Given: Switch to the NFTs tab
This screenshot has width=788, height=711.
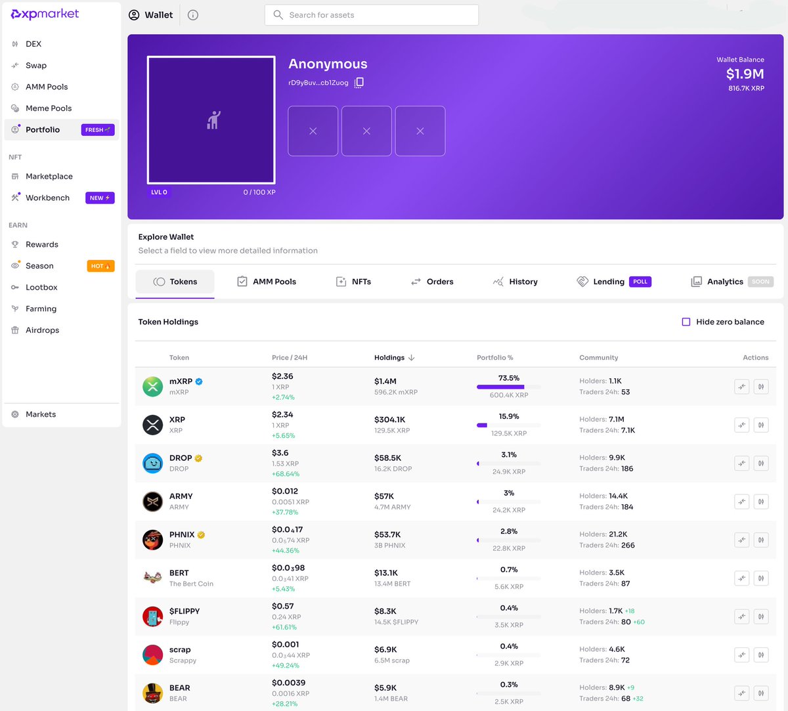Looking at the screenshot, I should click(353, 282).
